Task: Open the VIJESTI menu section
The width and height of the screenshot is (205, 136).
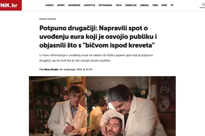Action: [50, 5]
